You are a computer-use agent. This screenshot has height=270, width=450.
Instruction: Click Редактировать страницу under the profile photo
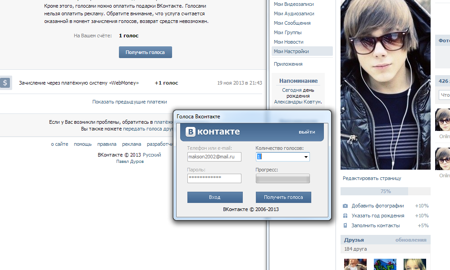[372, 178]
